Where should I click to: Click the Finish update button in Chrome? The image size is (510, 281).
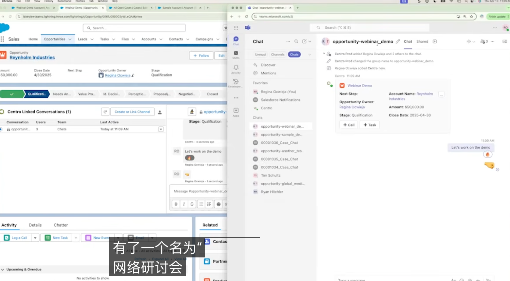[x=497, y=17]
